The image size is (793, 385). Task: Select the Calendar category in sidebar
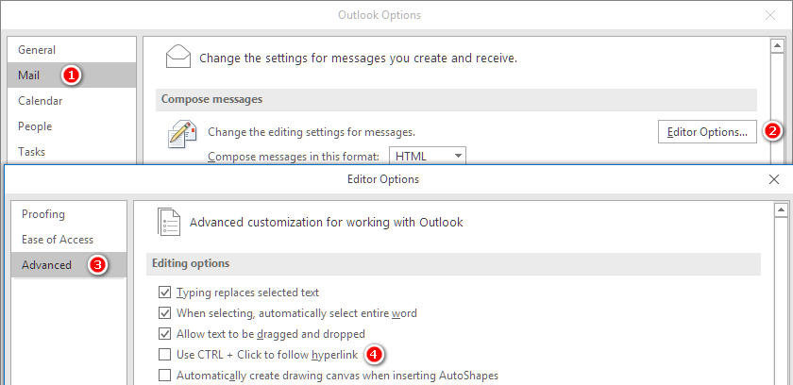(x=72, y=101)
